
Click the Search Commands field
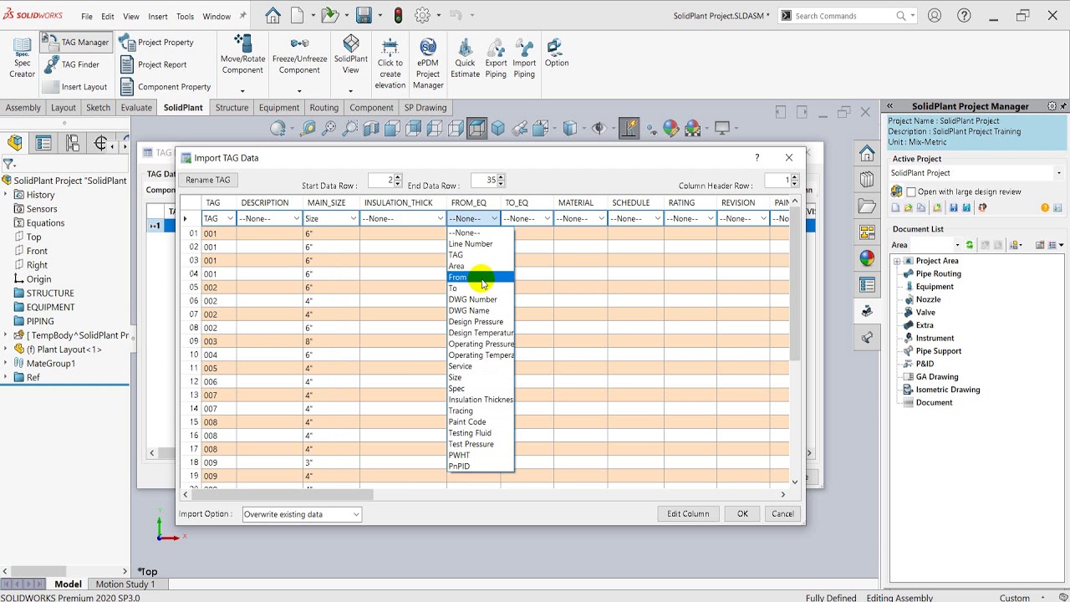(x=844, y=16)
